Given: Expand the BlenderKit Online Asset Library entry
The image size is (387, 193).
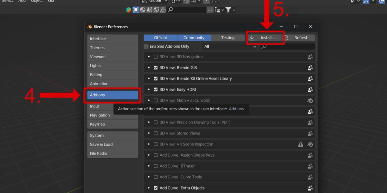Looking at the screenshot, I should point(149,78).
